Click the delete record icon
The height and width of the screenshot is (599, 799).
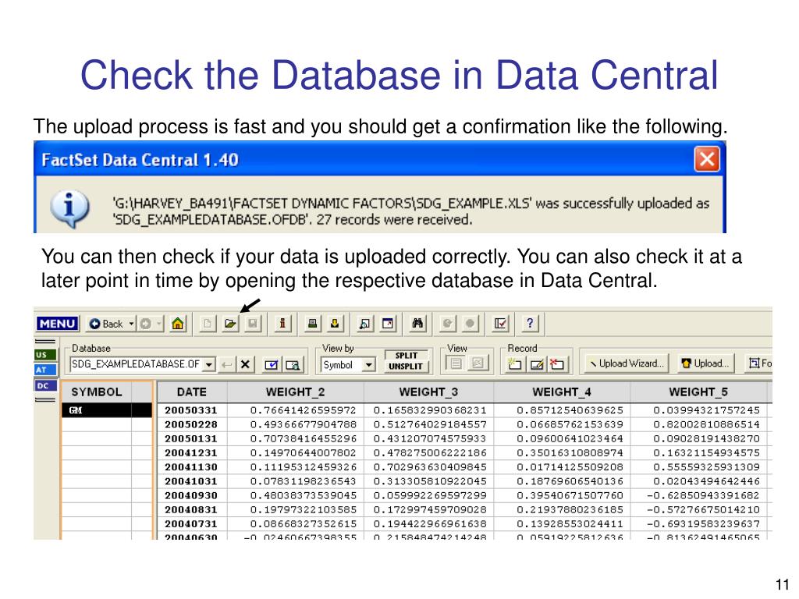pyautogui.click(x=557, y=365)
